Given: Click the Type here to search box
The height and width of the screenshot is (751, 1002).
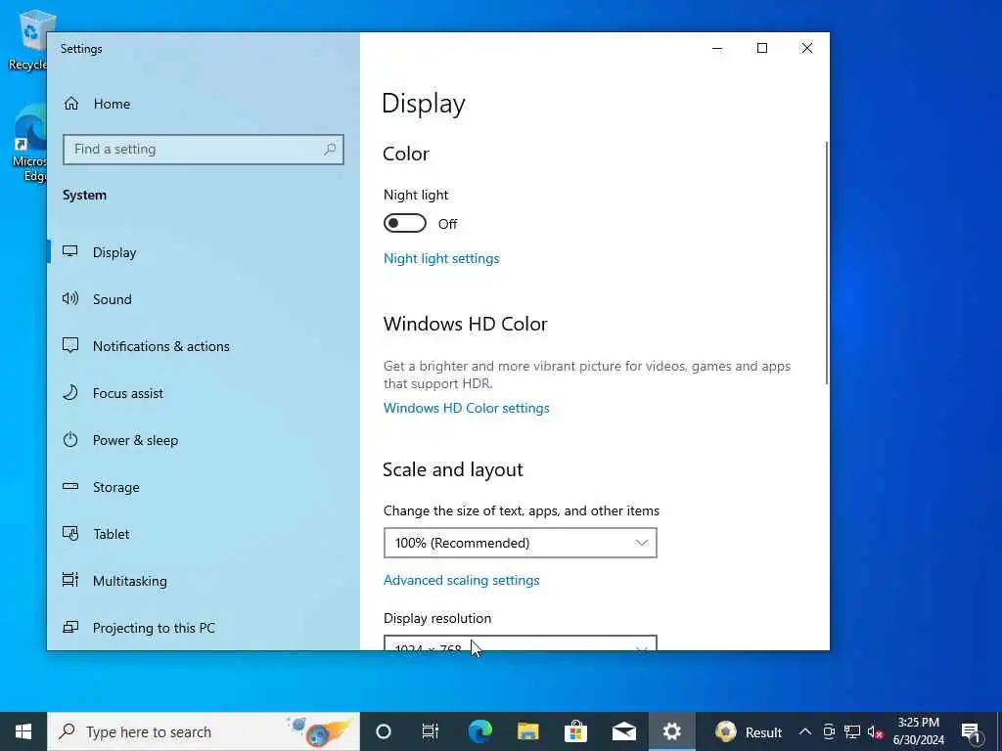Looking at the screenshot, I should pyautogui.click(x=204, y=731).
